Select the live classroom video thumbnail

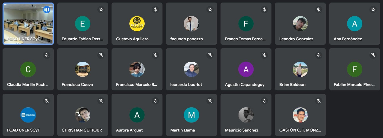click(28, 24)
